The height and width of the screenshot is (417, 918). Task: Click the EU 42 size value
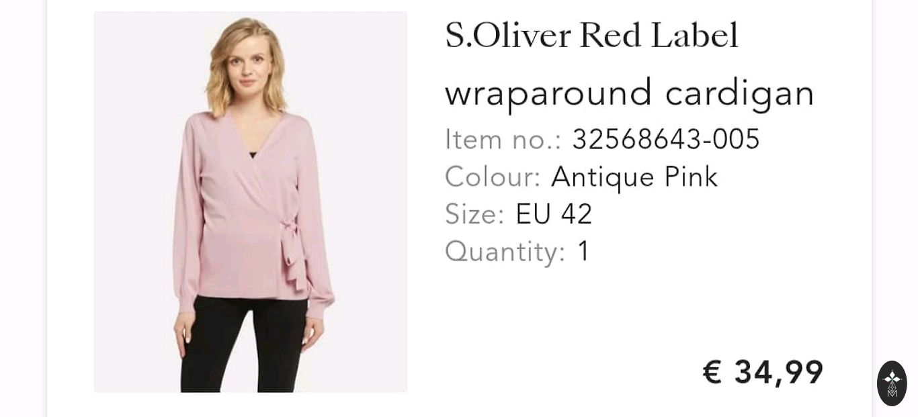coord(554,215)
